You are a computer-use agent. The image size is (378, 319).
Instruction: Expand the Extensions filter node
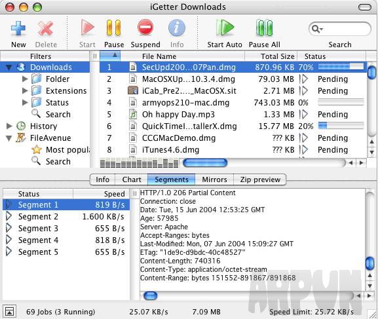(x=25, y=90)
